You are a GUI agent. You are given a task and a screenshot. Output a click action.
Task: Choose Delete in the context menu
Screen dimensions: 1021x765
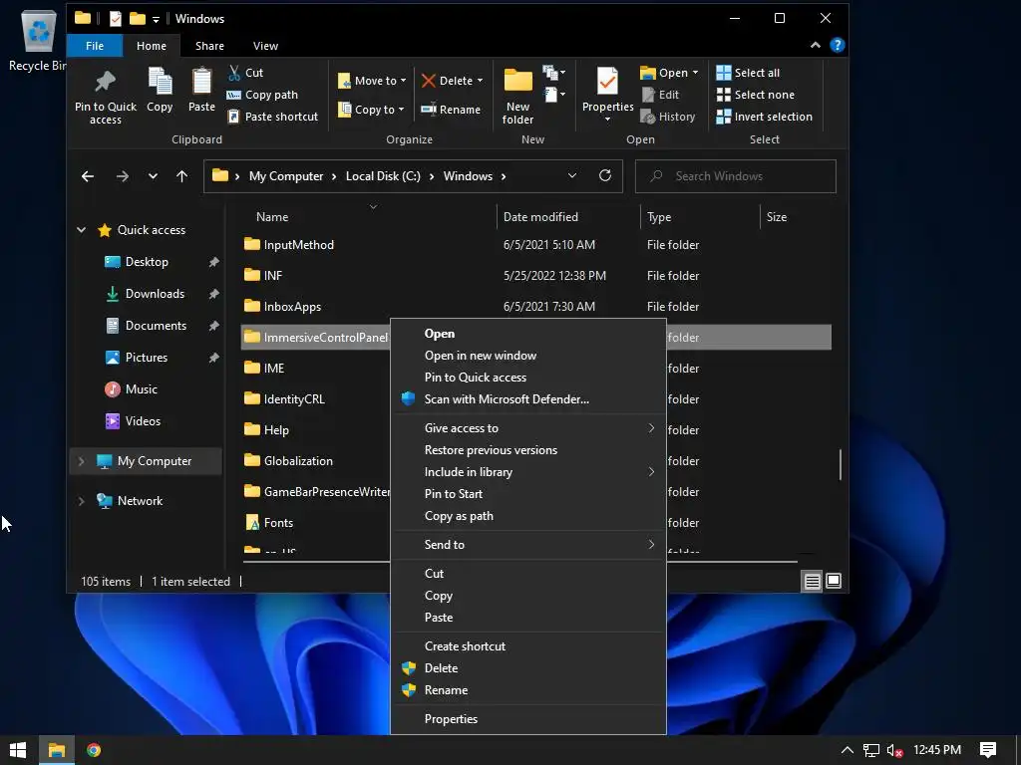click(441, 668)
